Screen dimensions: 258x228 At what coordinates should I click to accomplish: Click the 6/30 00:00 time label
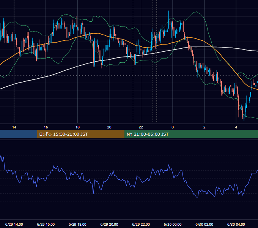point(173,224)
